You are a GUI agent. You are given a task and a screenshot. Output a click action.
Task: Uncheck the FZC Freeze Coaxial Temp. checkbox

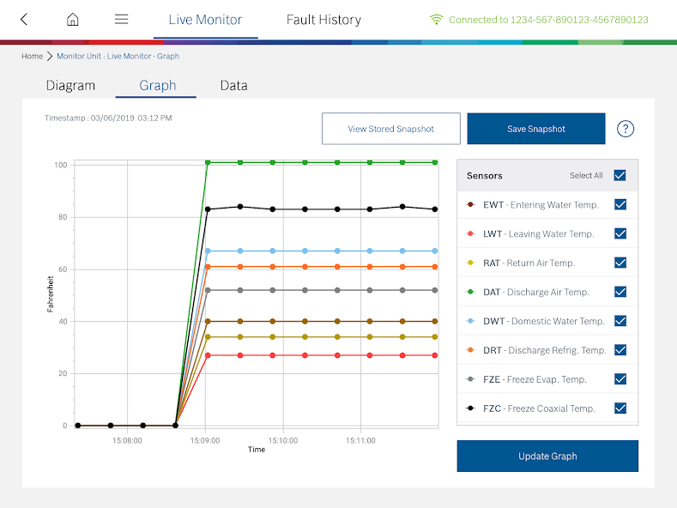620,408
